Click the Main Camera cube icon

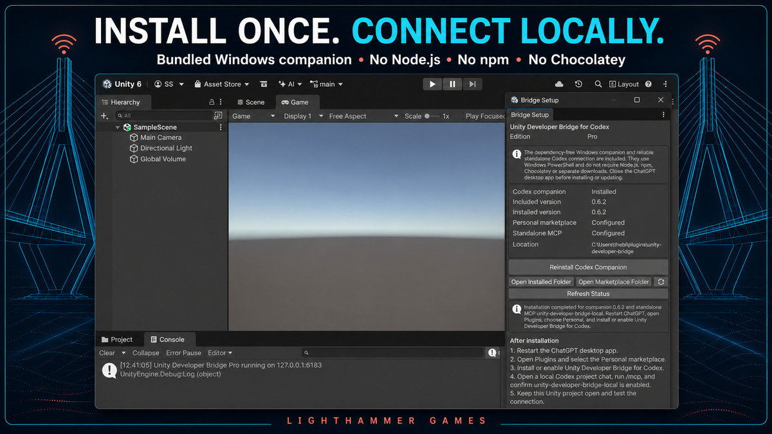[x=134, y=138]
